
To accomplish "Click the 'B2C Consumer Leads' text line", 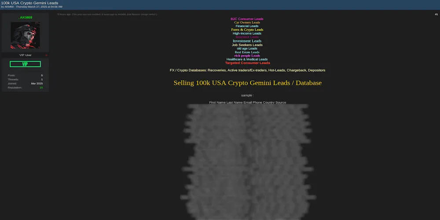I will pyautogui.click(x=247, y=19).
